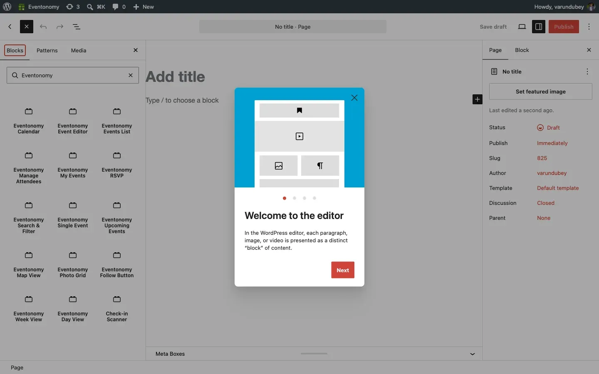Switch to the Patterns tab
The height and width of the screenshot is (374, 599).
[x=47, y=50]
